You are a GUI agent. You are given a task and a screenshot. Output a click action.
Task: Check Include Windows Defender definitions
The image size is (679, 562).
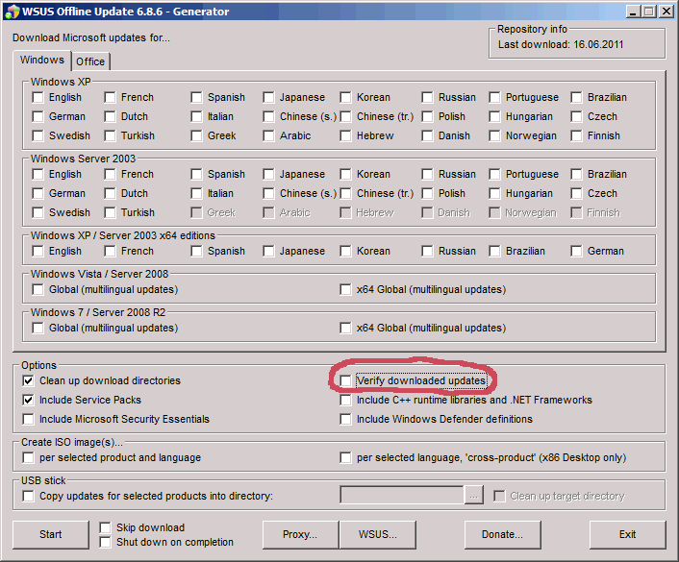pos(345,420)
